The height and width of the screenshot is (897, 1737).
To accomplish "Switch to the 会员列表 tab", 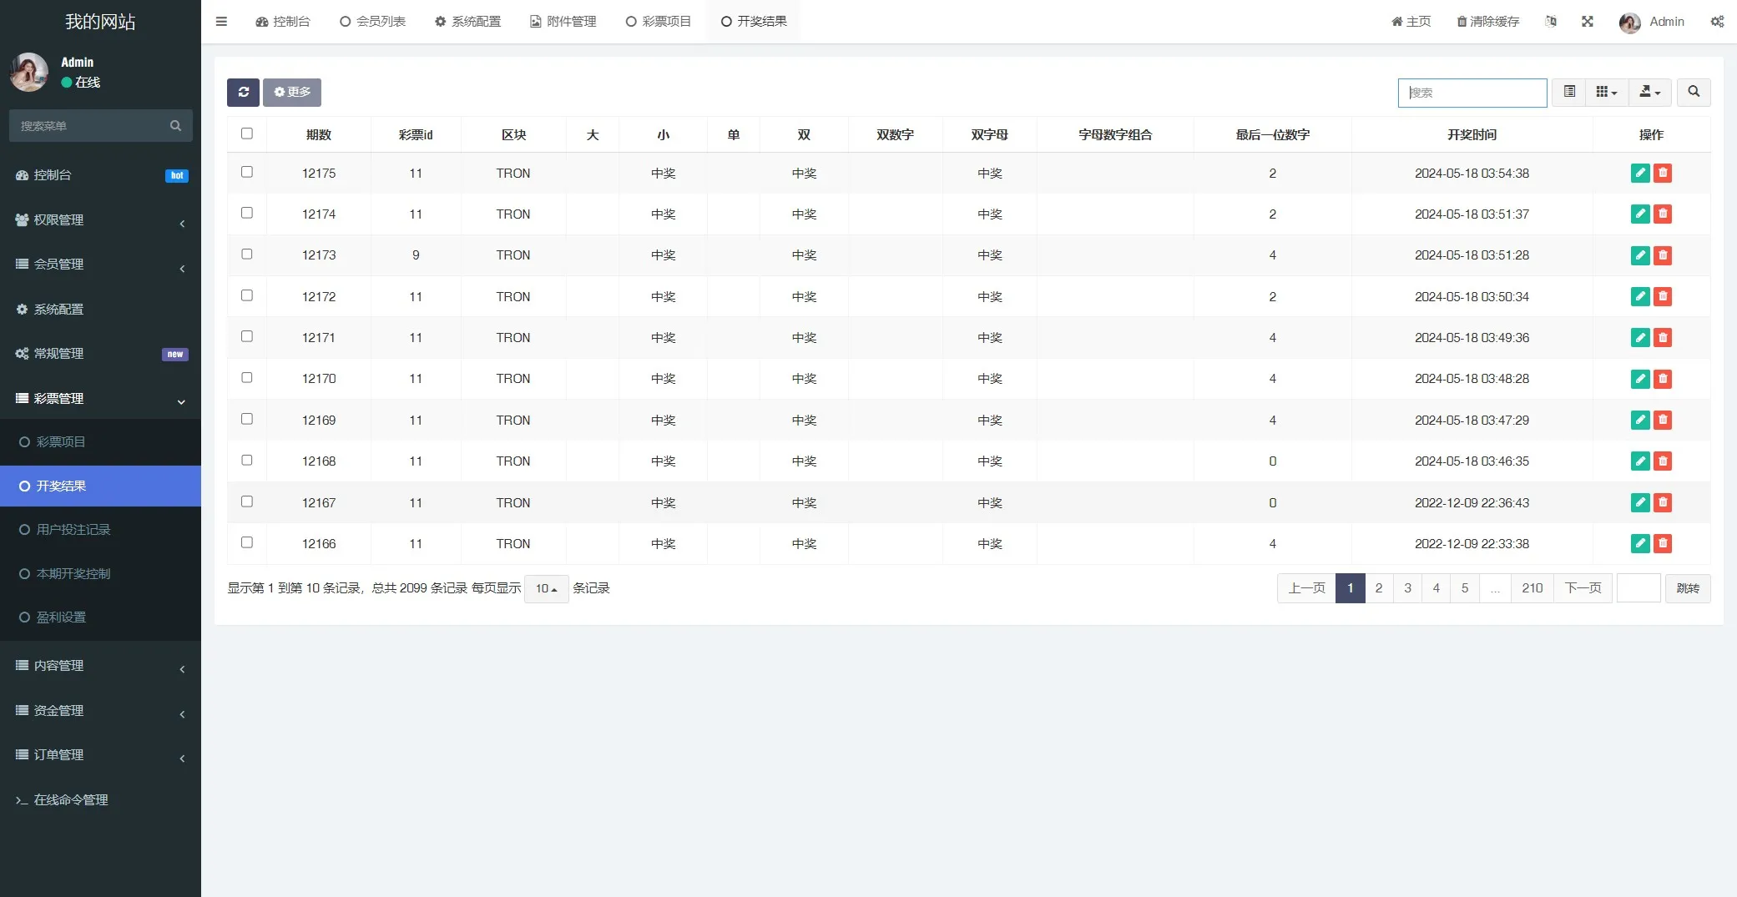I will tap(372, 22).
